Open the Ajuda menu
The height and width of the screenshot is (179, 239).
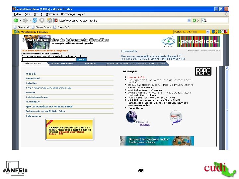click(x=81, y=14)
